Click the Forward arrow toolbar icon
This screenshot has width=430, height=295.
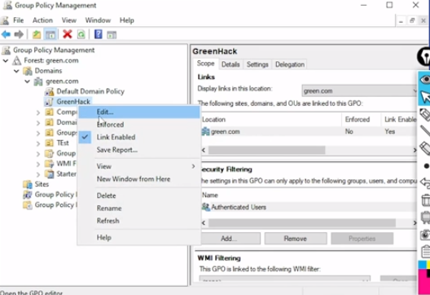point(19,34)
